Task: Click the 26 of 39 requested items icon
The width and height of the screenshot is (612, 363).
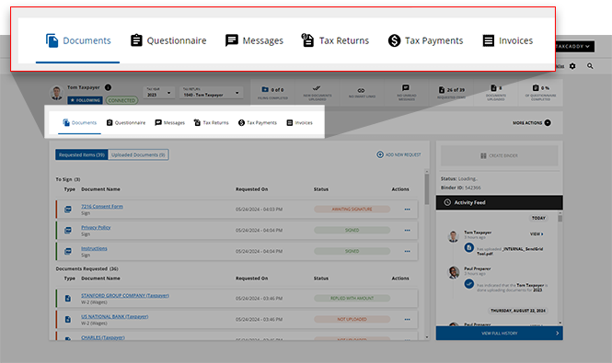Action: [x=442, y=90]
